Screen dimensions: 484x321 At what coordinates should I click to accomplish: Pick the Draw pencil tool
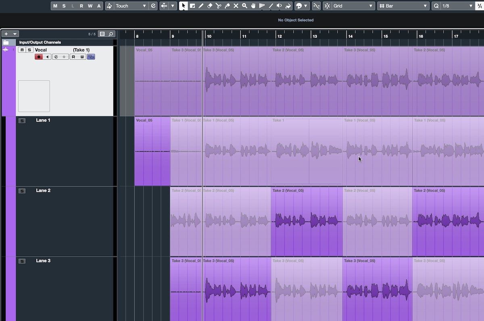coord(201,6)
